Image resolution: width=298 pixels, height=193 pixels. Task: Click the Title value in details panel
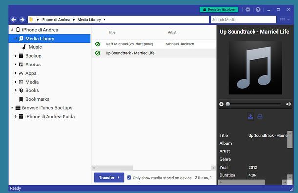click(268, 135)
